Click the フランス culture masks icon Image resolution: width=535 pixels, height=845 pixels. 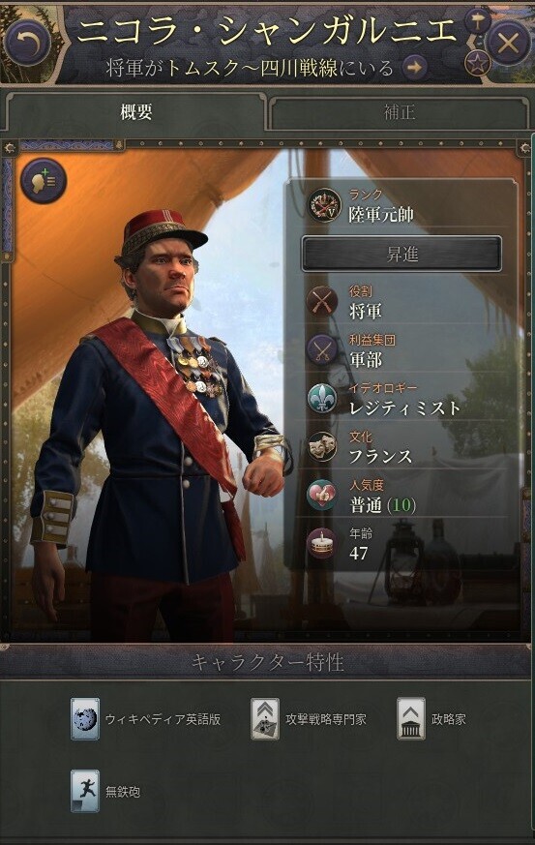click(x=322, y=447)
